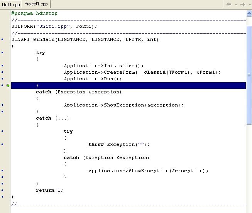Click gutter dot beside the first try keyword
This screenshot has width=252, height=213.
point(3,52)
